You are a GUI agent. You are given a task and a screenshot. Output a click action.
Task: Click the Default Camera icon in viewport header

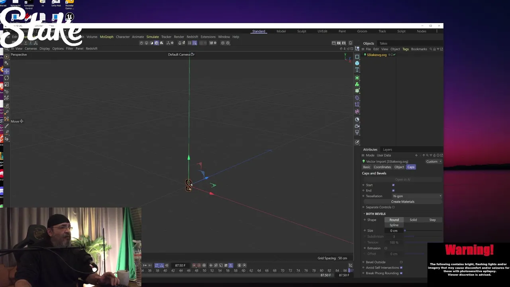click(x=192, y=54)
